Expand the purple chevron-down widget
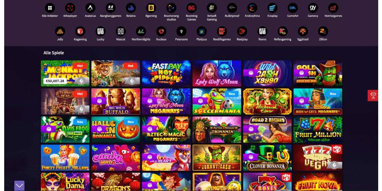Viewport: 382px width, 191px height. click(x=19, y=186)
